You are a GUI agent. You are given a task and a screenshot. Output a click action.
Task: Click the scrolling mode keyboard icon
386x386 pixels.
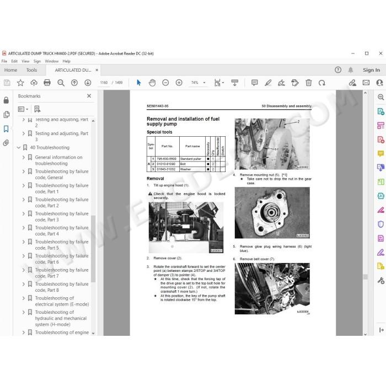pos(234,83)
